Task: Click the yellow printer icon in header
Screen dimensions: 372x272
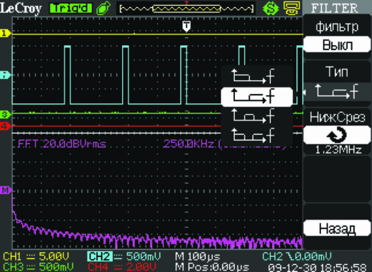Action: (x=292, y=9)
